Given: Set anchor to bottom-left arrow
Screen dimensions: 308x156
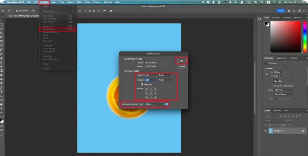Looking at the screenshot, I should [x=147, y=97].
